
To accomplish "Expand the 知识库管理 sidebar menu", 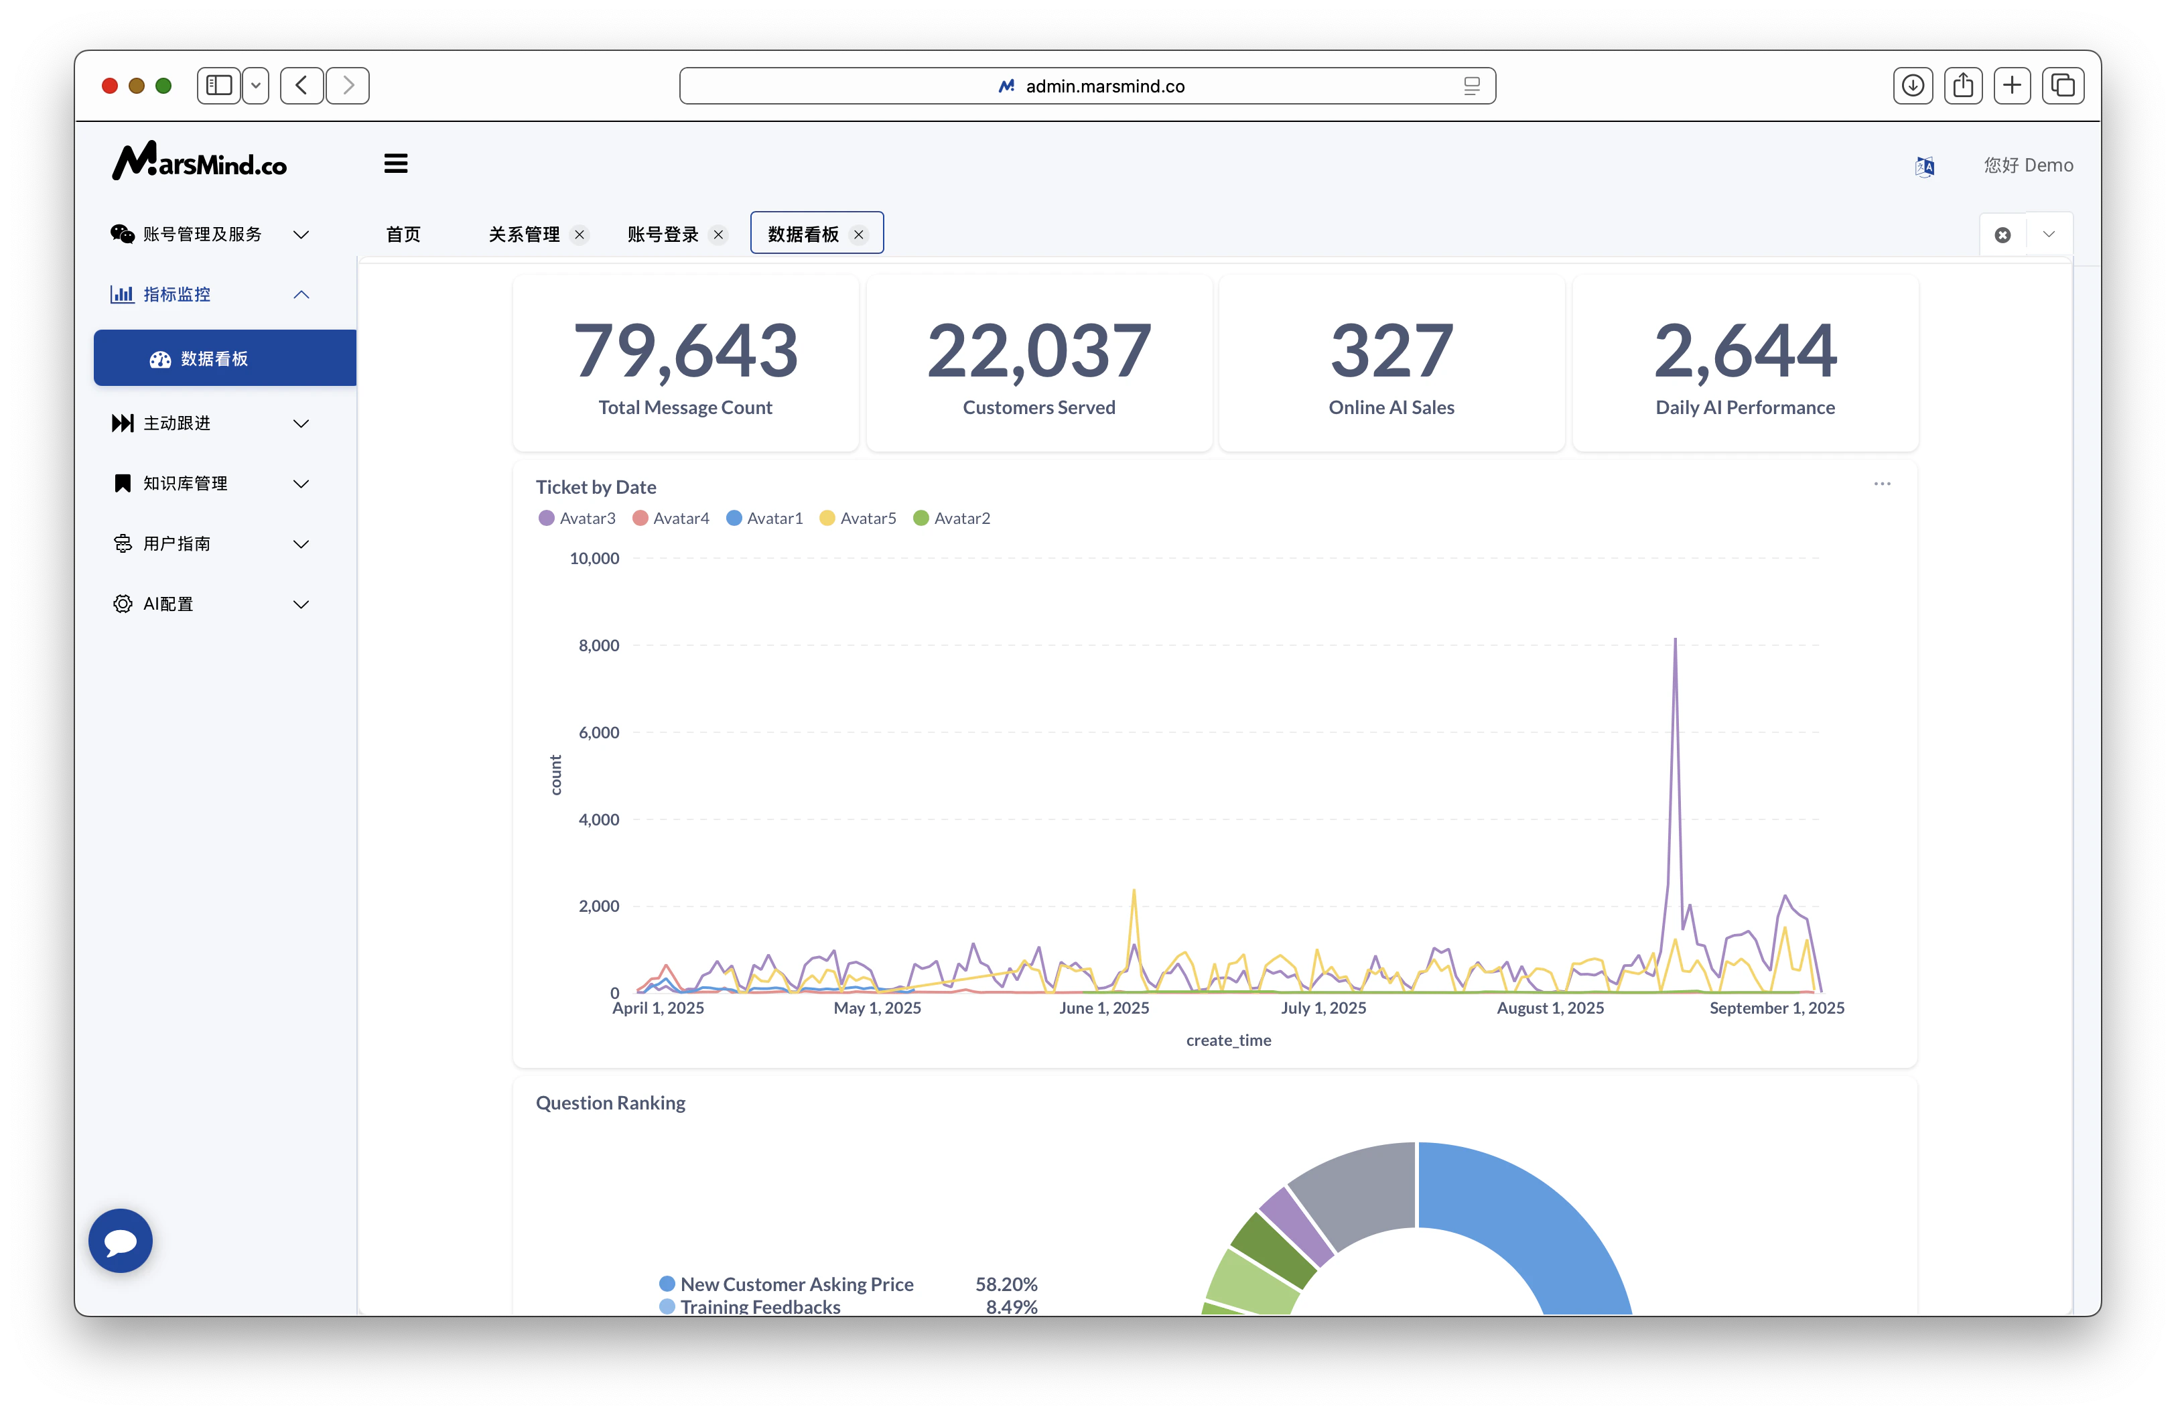I will click(210, 484).
